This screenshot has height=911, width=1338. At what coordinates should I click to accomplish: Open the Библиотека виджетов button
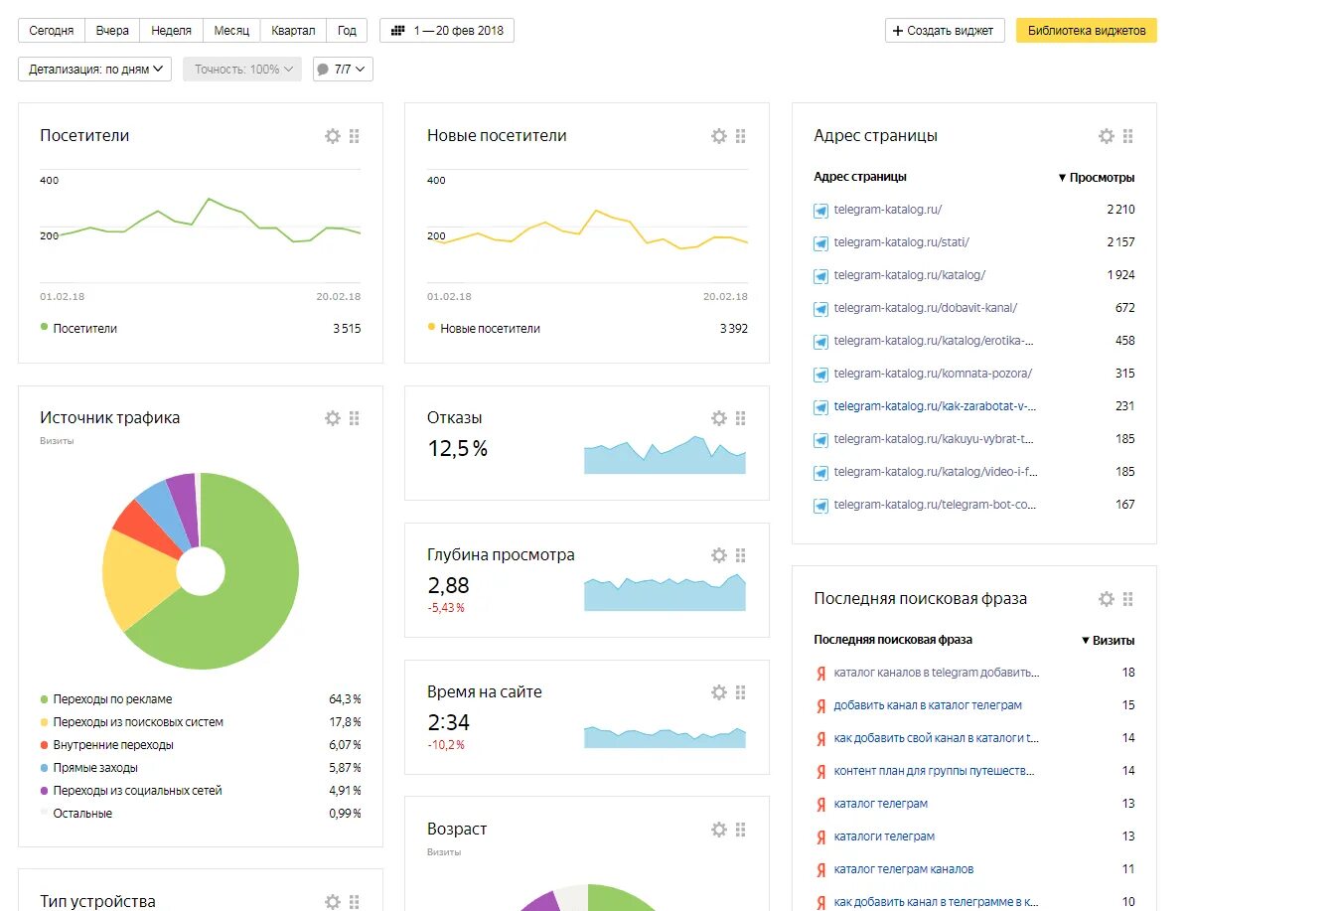click(x=1087, y=31)
